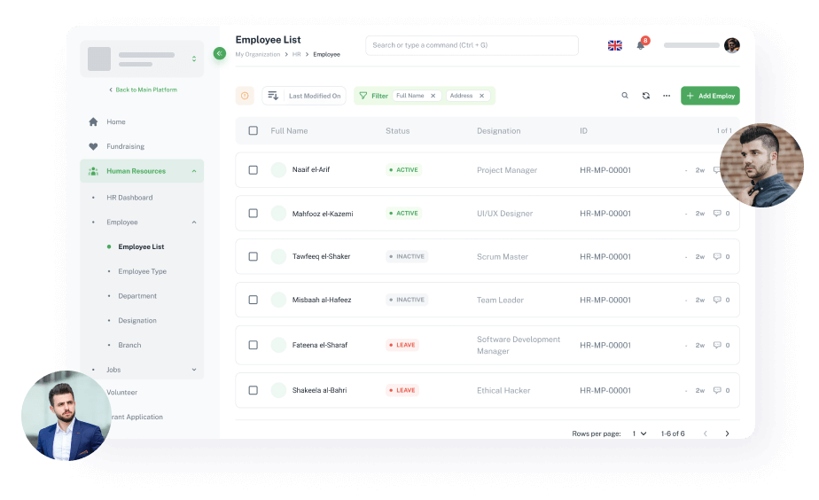Open Fundraising in the sidebar

click(125, 146)
